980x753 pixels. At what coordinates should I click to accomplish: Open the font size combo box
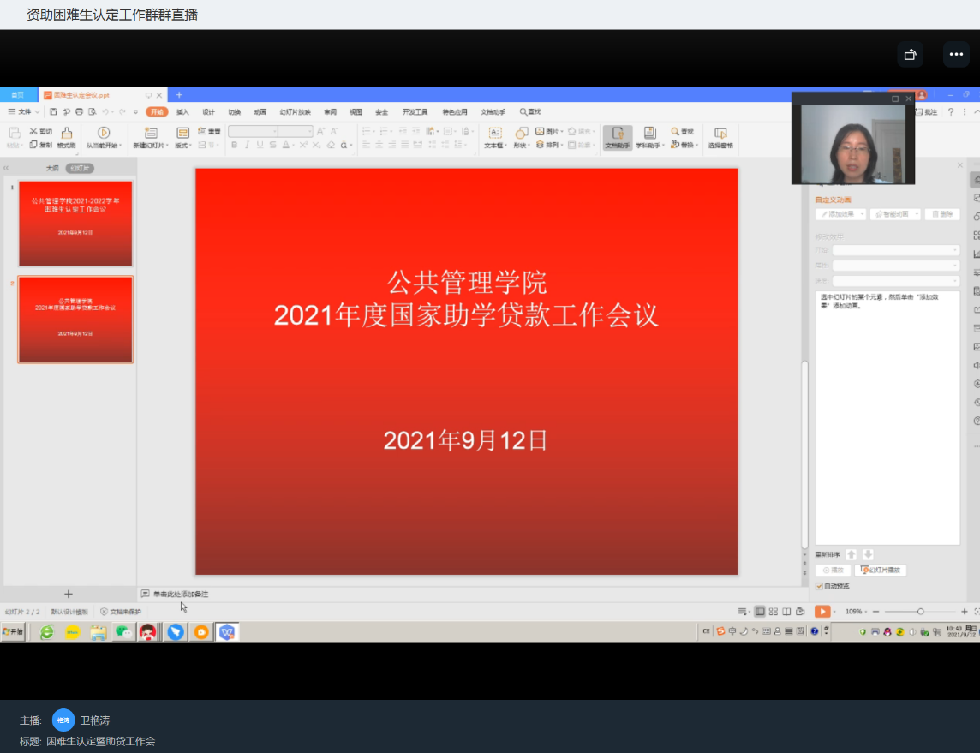(x=296, y=131)
